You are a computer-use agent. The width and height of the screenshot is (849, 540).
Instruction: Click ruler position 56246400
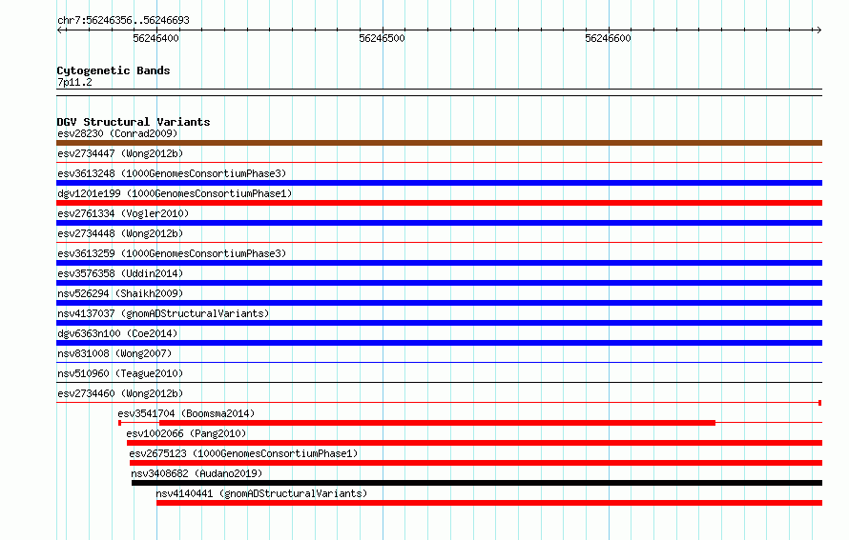pos(155,38)
